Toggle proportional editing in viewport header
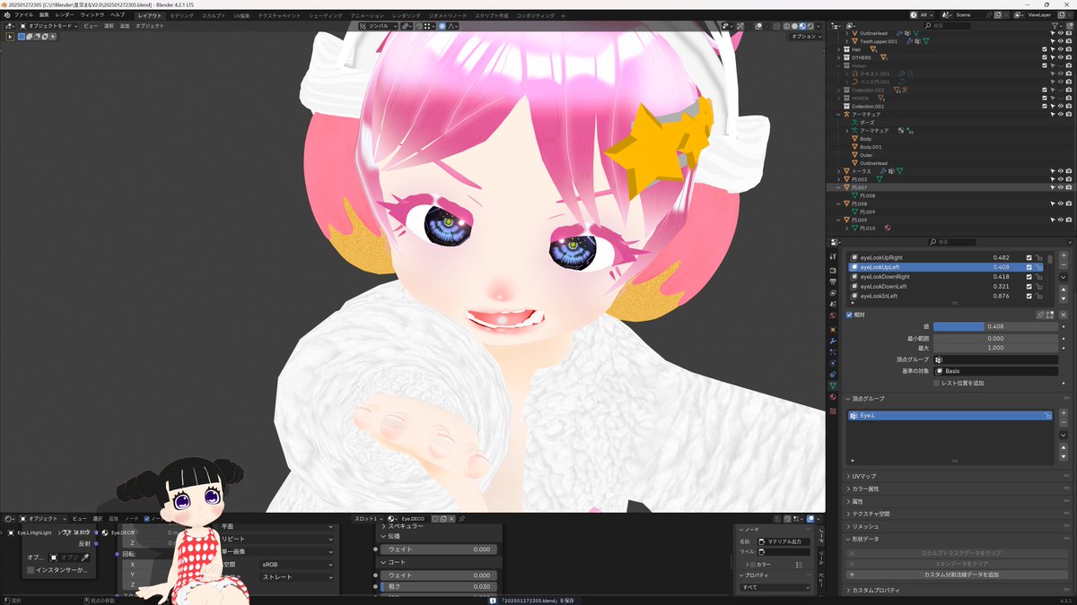The width and height of the screenshot is (1077, 605). click(x=442, y=27)
